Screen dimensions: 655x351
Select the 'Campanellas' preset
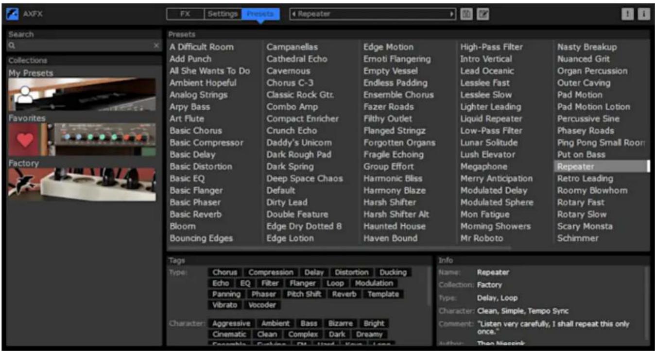[292, 47]
